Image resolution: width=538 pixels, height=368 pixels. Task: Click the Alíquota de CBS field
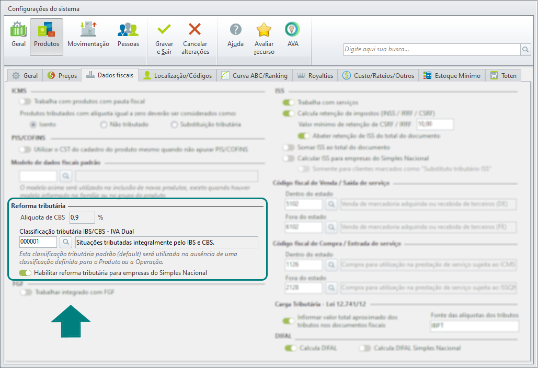[x=83, y=217]
